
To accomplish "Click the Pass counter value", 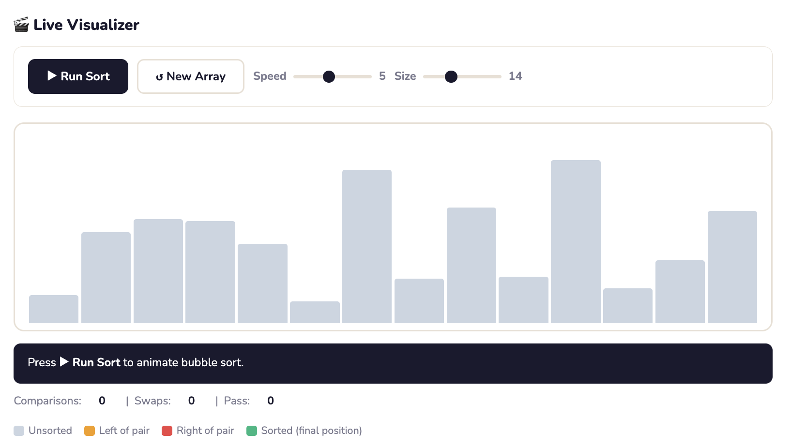I will 271,401.
